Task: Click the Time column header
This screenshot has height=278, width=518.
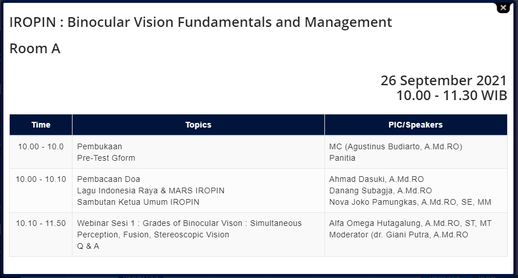Action: point(41,125)
